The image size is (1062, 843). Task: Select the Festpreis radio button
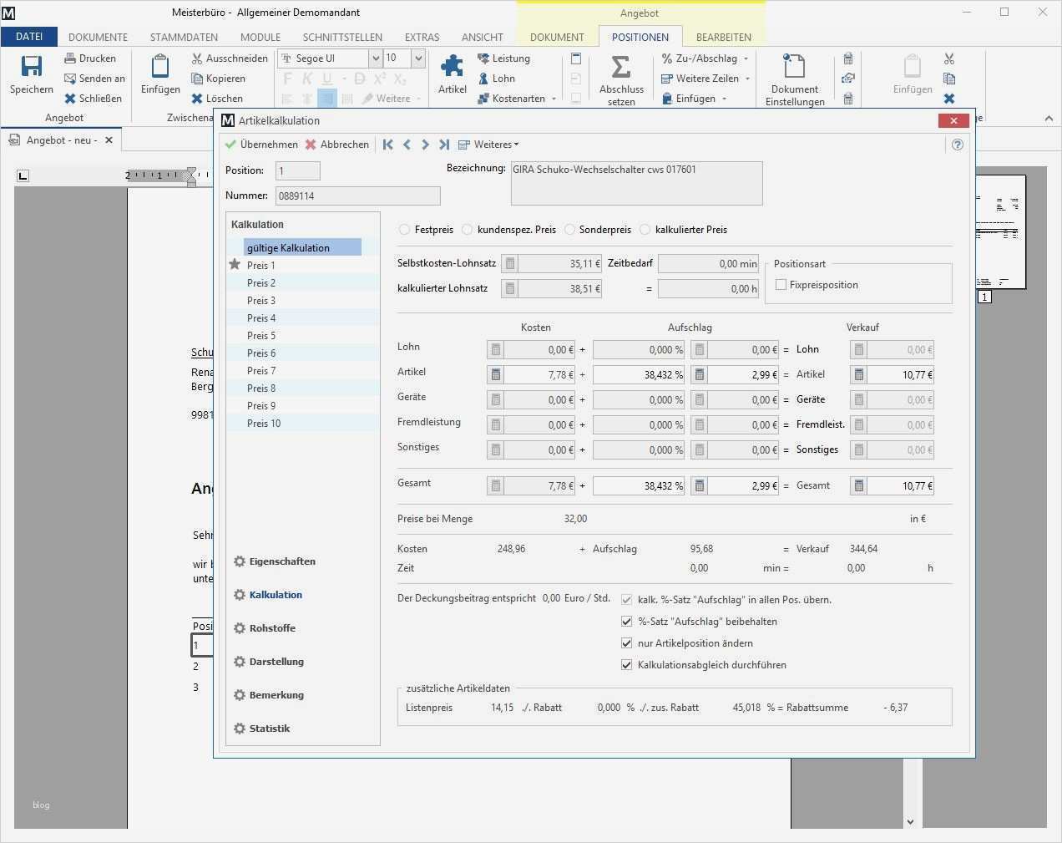click(405, 230)
